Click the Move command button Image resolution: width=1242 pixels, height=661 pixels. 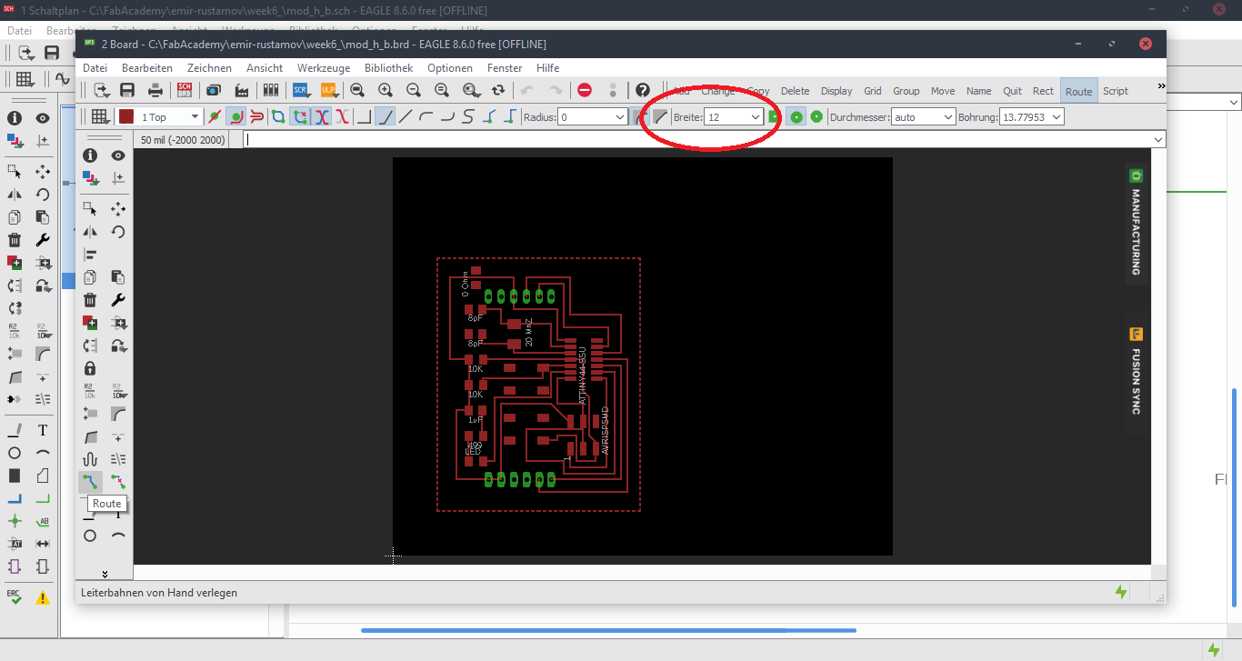point(943,91)
